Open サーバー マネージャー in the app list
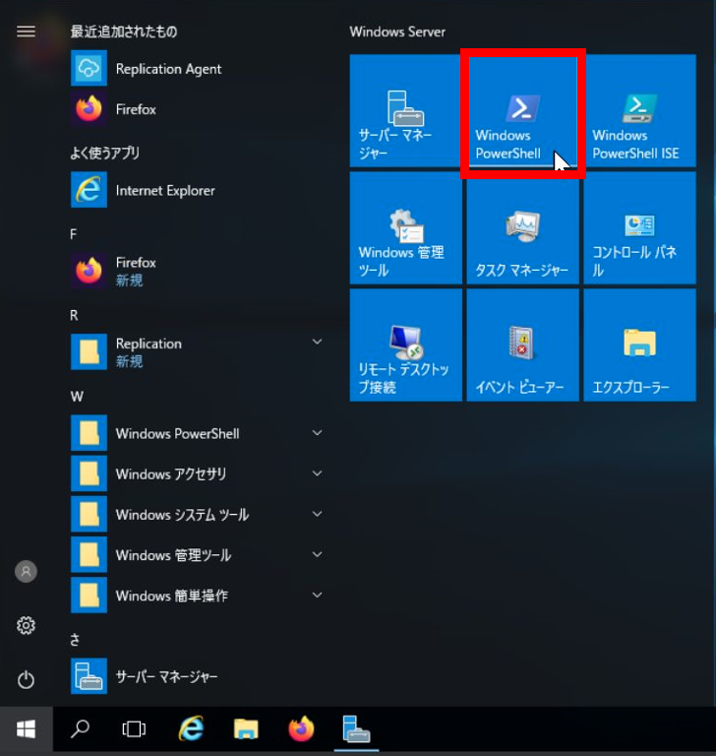This screenshot has height=756, width=716. [x=198, y=676]
